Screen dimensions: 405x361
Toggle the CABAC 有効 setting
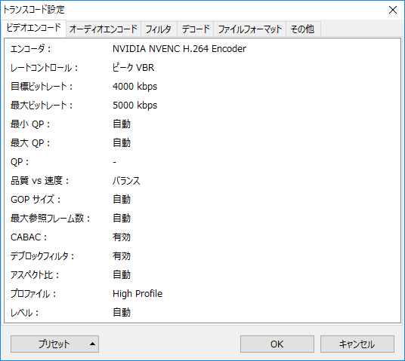(x=122, y=237)
